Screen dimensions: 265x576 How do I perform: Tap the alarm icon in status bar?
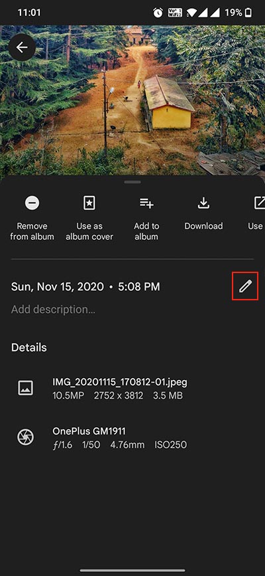158,13
